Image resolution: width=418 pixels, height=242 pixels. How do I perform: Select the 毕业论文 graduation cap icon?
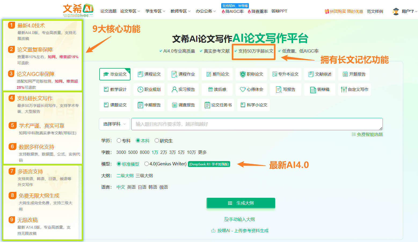106,74
